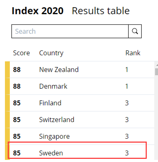Select the Switzerland country name

click(x=57, y=120)
